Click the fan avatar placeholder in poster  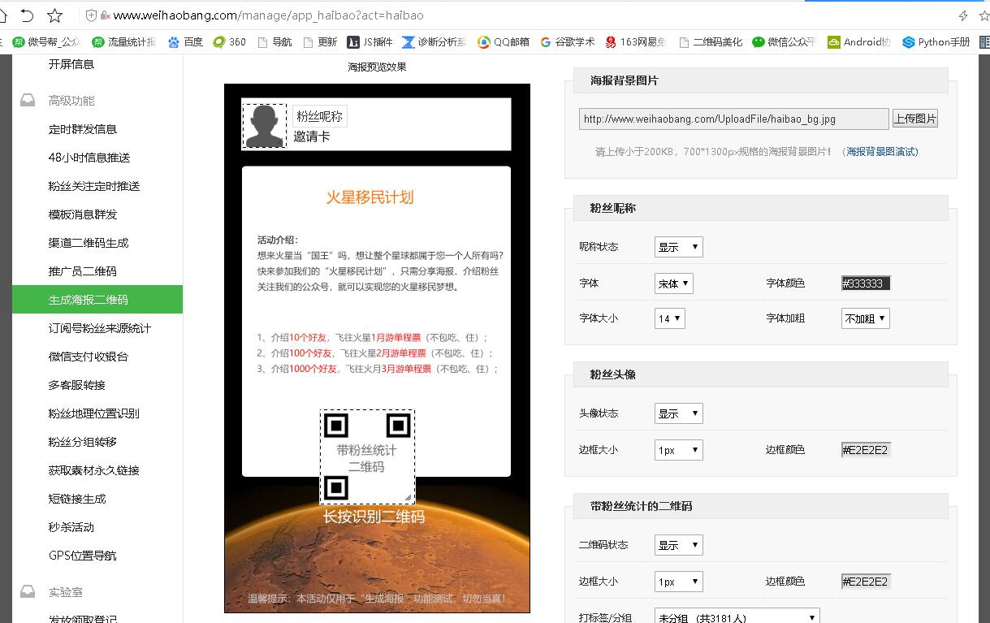[264, 126]
